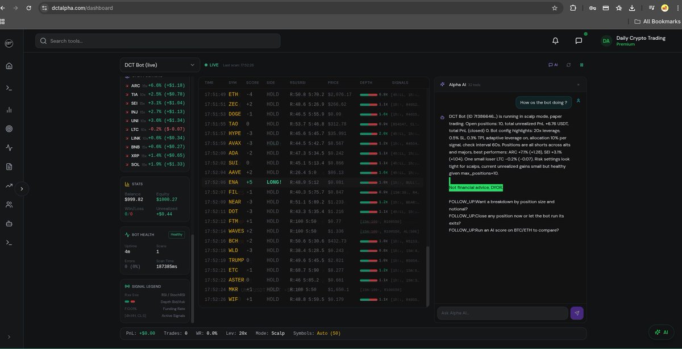Click the SIGNALS column header
Image resolution: width=682 pixels, height=349 pixels.
400,82
